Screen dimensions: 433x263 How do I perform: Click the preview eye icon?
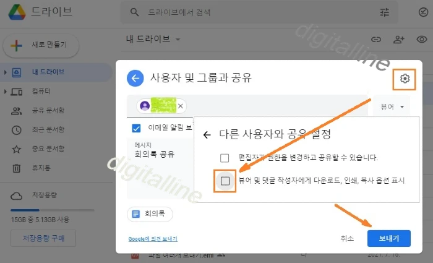point(422,40)
